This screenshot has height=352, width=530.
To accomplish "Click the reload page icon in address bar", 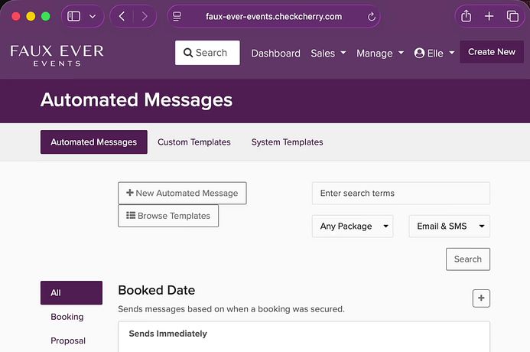I will click(x=372, y=16).
